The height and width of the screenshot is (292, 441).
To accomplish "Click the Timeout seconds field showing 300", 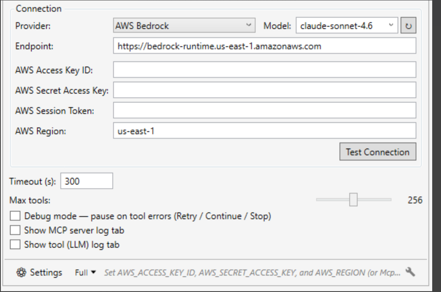I will (x=87, y=181).
